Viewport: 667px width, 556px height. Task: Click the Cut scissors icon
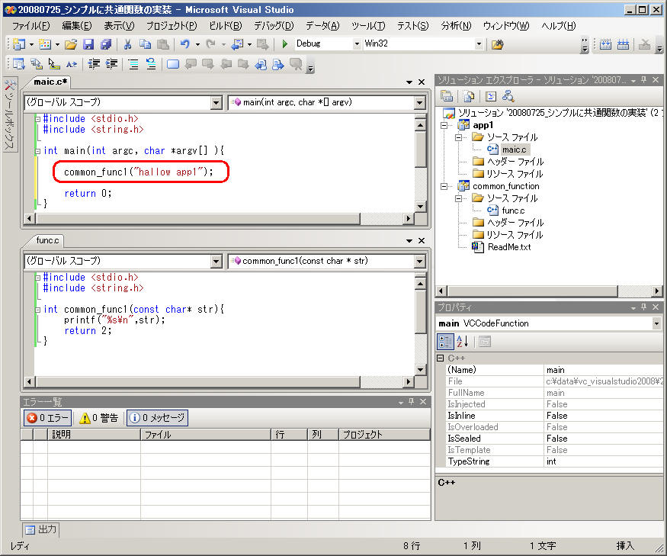point(127,44)
